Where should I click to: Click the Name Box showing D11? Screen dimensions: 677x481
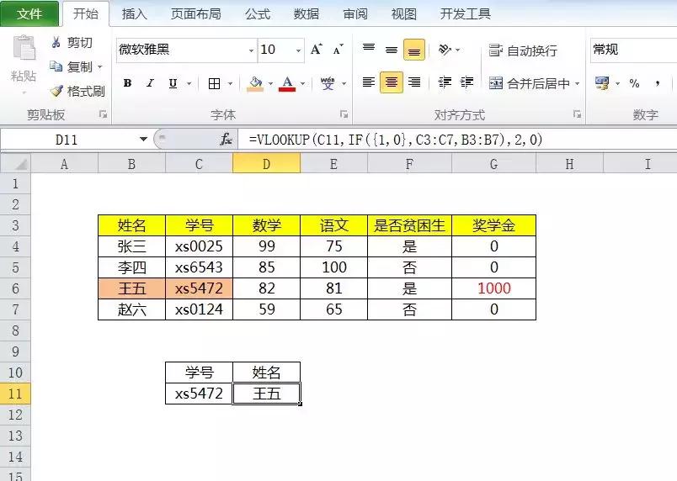coord(67,140)
